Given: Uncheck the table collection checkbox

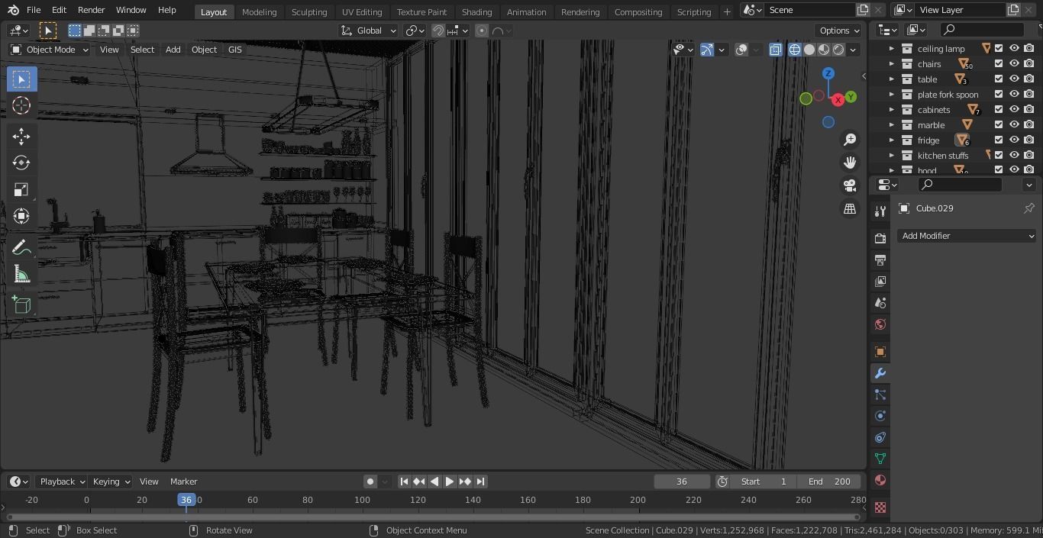Looking at the screenshot, I should point(999,79).
